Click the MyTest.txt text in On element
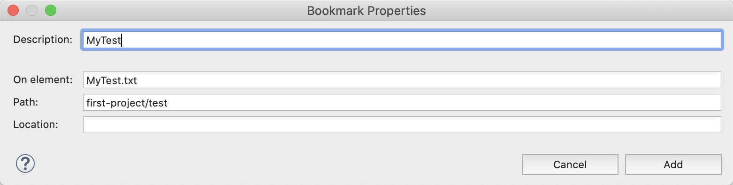 point(112,80)
